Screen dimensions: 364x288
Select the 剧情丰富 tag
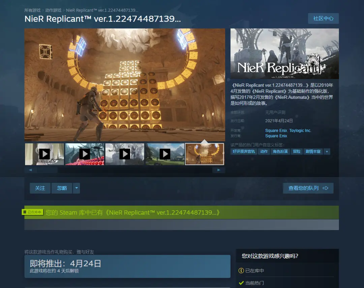click(x=313, y=152)
